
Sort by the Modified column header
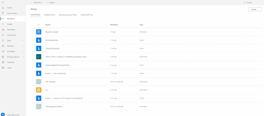[114, 25]
